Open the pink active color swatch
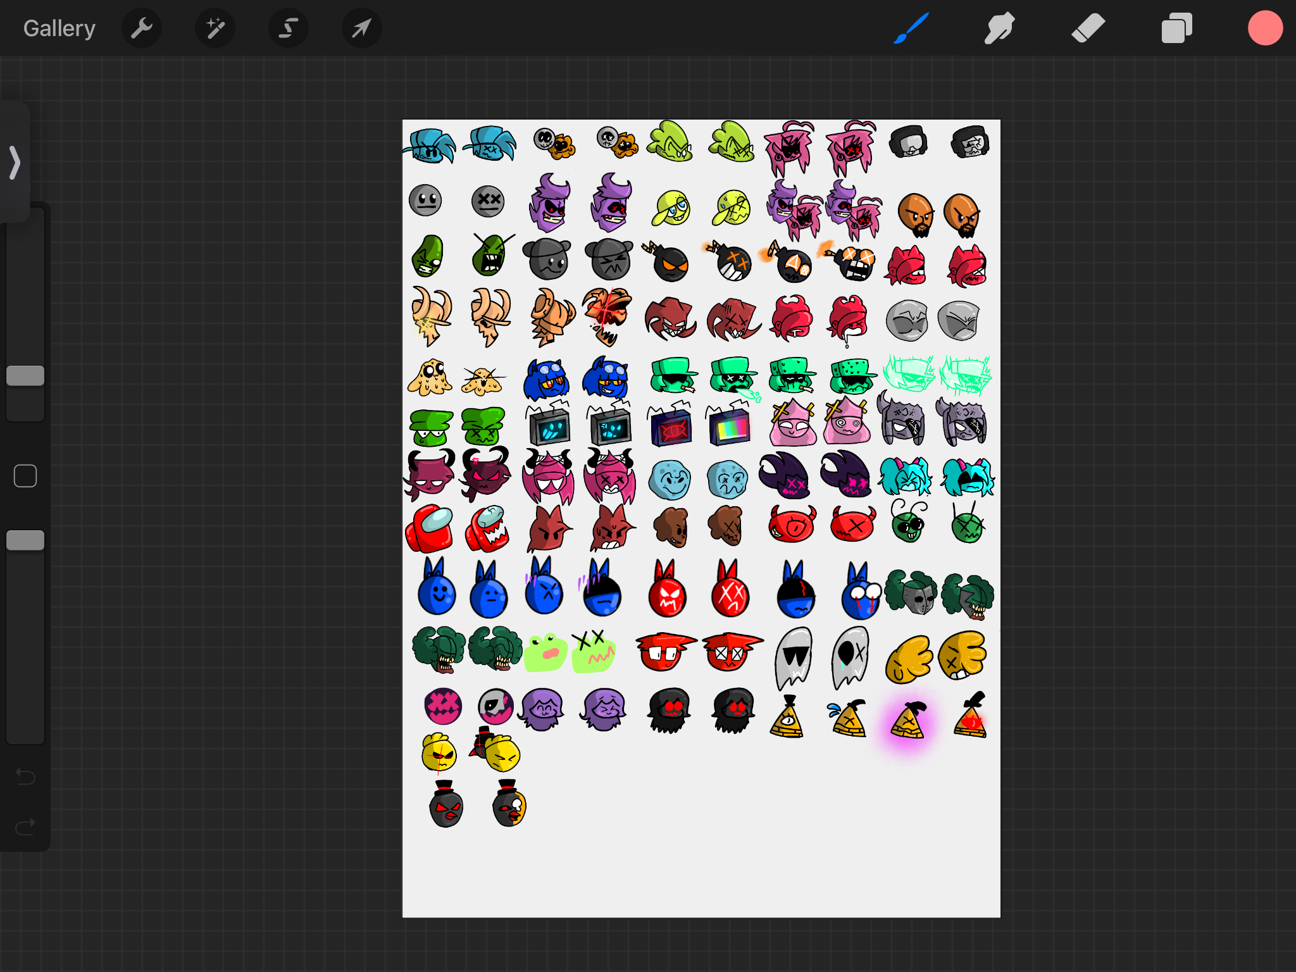 (x=1265, y=28)
